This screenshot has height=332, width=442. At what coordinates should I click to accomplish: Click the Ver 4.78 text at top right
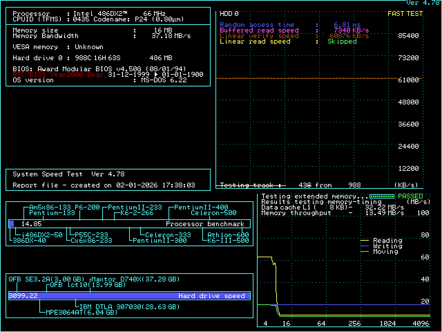[423, 3]
